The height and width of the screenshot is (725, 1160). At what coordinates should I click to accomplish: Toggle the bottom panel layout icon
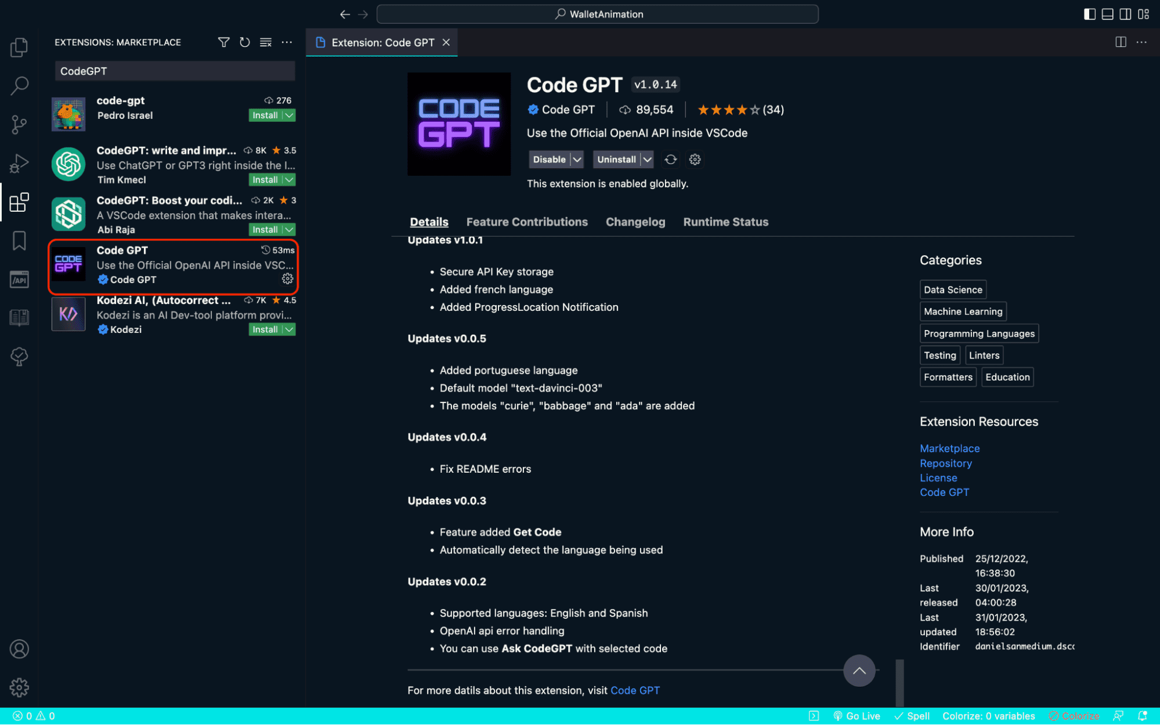1107,14
